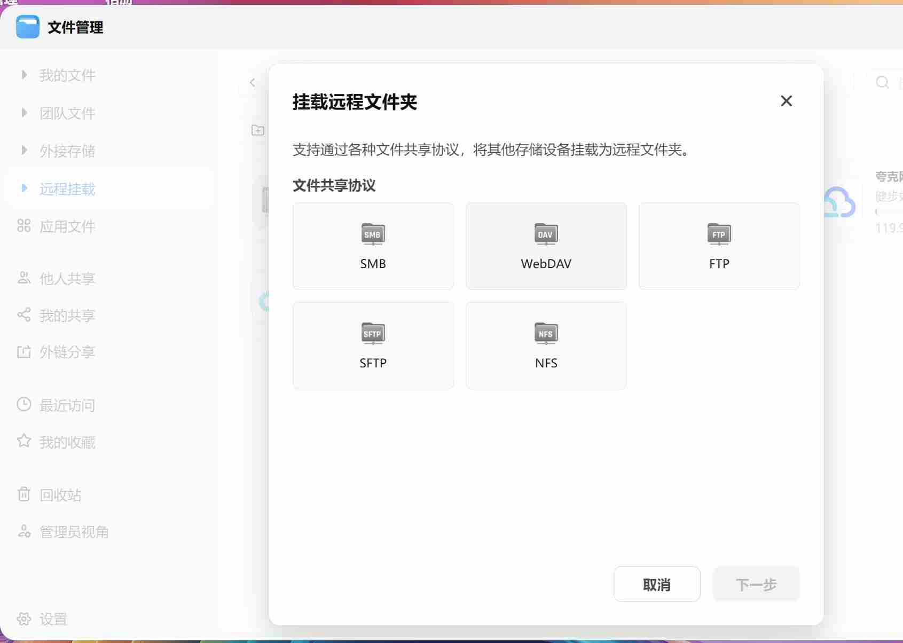Image resolution: width=903 pixels, height=643 pixels.
Task: Click the new folder icon in toolbar
Action: 258,130
